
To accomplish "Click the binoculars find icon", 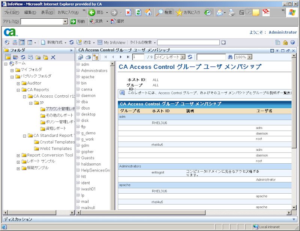I will [x=230, y=57].
